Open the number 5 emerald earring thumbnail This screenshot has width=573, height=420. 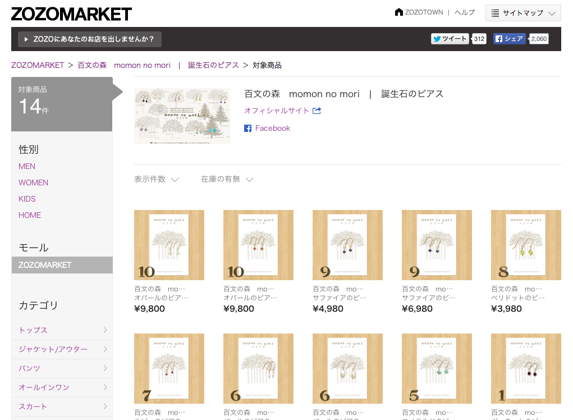[437, 368]
